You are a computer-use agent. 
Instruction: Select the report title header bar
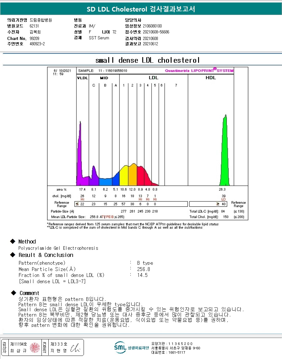pos(141,9)
